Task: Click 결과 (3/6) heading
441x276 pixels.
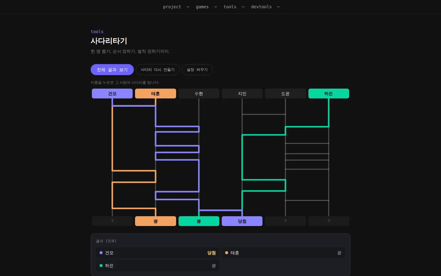Action: click(106, 241)
